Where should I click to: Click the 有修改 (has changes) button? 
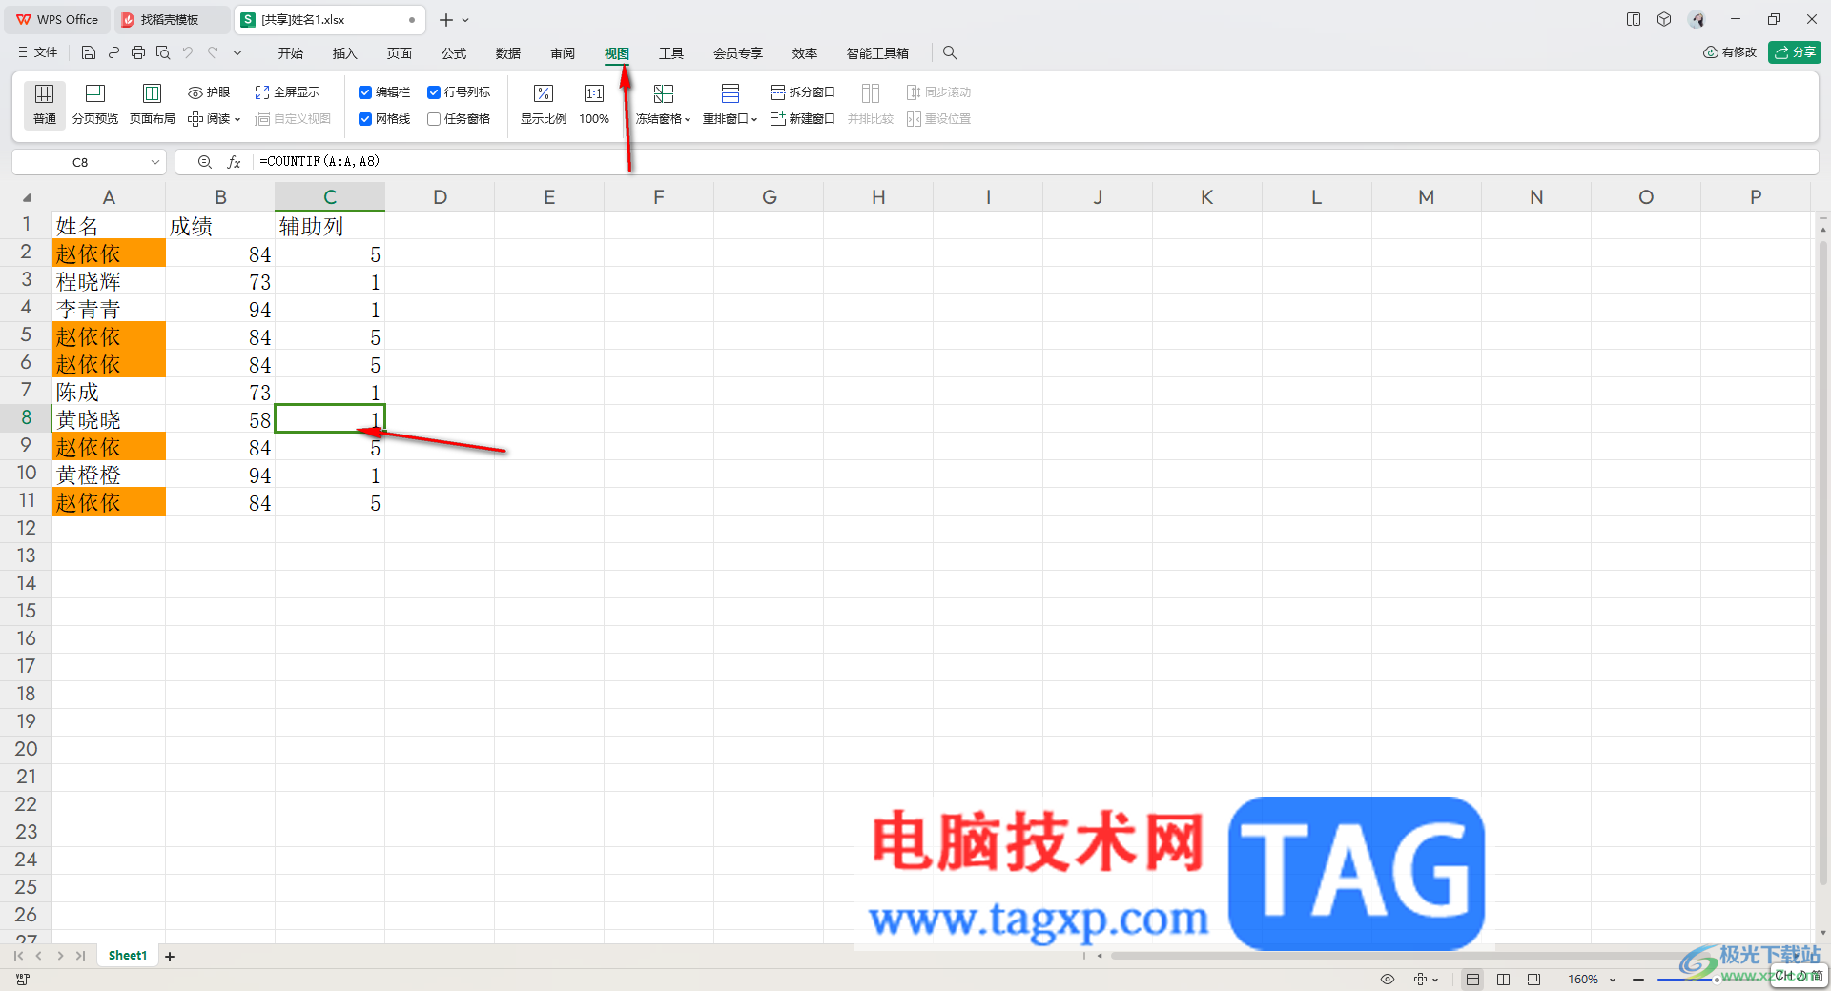point(1730,52)
